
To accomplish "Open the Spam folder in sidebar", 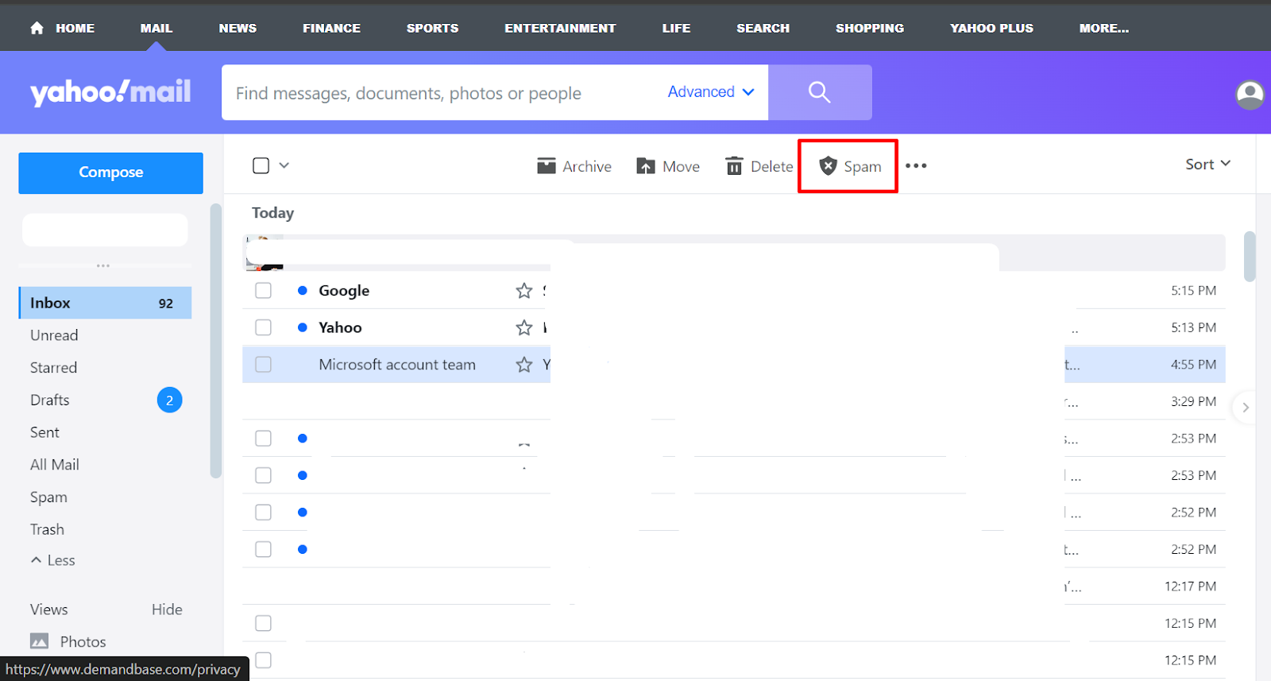I will tap(48, 497).
